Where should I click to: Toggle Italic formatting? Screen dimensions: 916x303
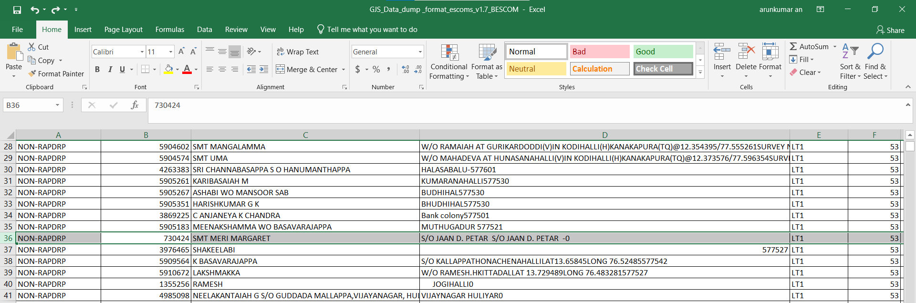(x=110, y=69)
